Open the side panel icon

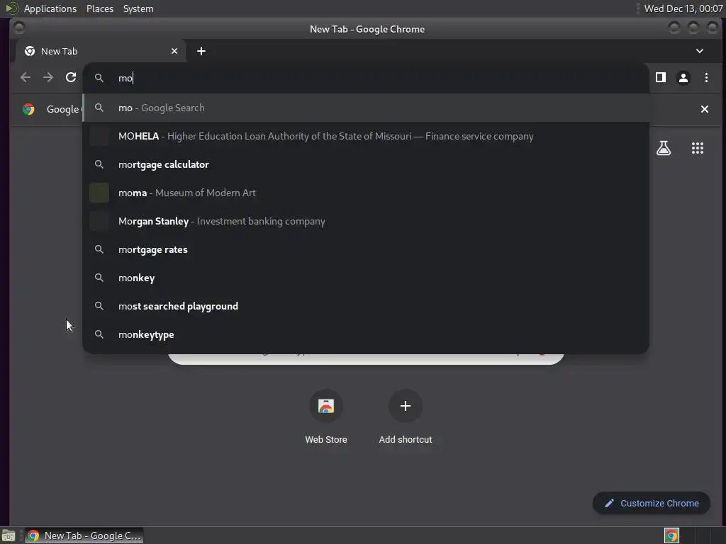point(661,78)
